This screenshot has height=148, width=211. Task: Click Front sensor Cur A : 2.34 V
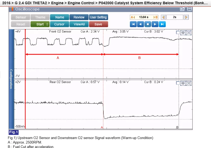[x=90, y=31]
